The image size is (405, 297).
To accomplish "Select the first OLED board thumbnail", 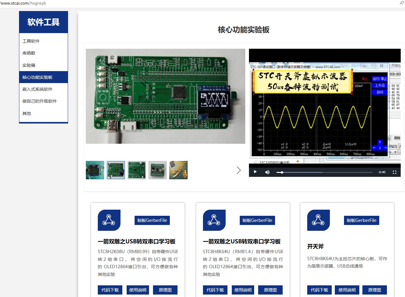I will [x=95, y=170].
